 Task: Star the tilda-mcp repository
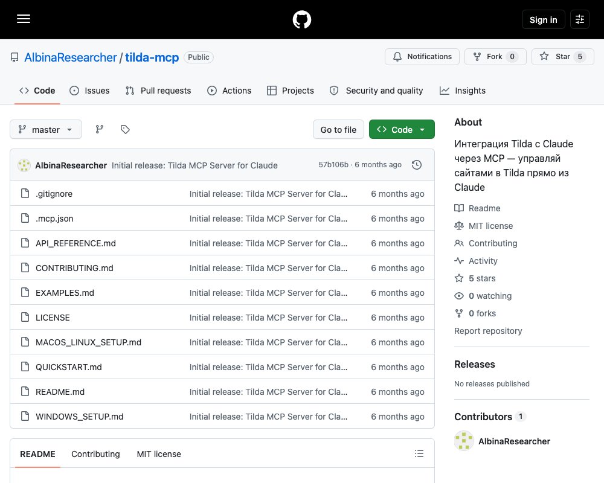click(x=563, y=57)
